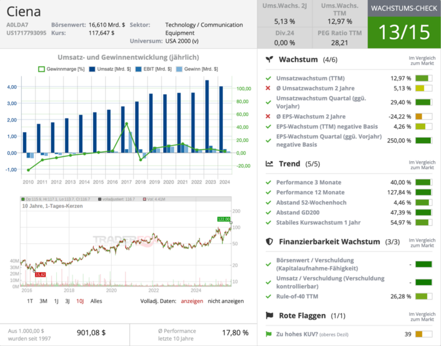Image resolution: width=441 pixels, height=346 pixels.
Task: Click the Rote Flaggen heading
Action: point(302,315)
